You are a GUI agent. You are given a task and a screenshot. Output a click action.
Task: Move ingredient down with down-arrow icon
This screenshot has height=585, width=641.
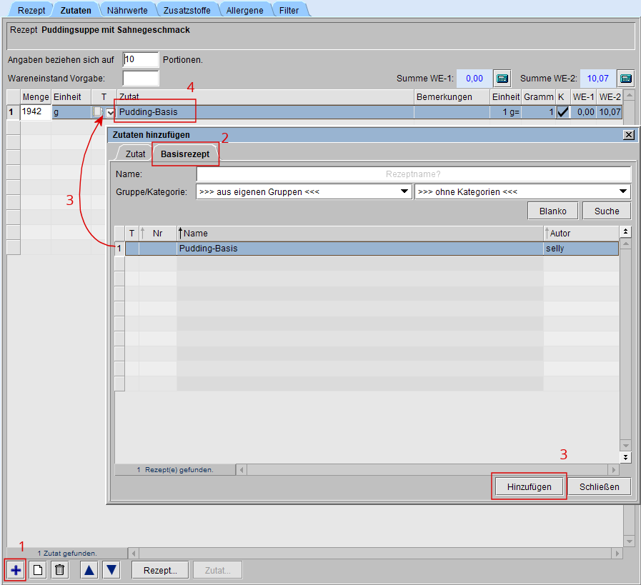coord(111,569)
